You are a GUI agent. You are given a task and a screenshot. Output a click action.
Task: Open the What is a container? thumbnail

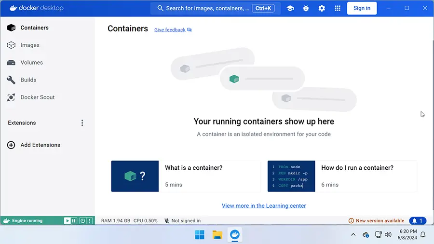click(135, 176)
